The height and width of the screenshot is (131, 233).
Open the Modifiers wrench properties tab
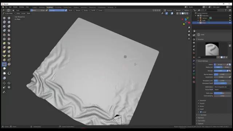point(194,61)
